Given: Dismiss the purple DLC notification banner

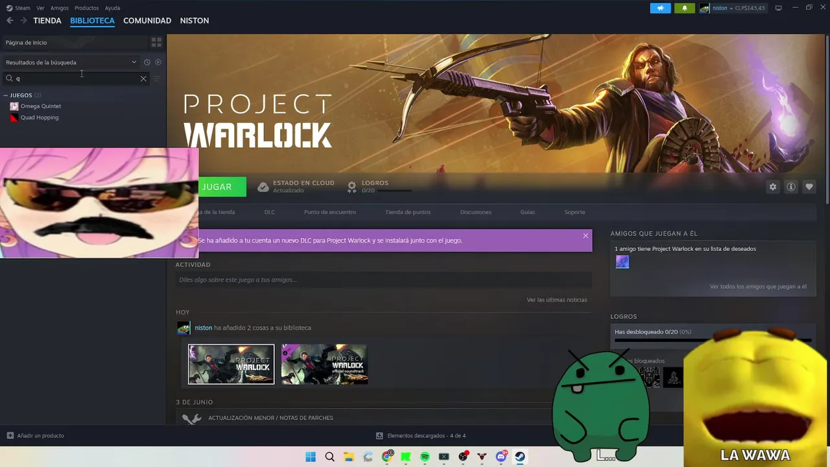Looking at the screenshot, I should click(586, 235).
